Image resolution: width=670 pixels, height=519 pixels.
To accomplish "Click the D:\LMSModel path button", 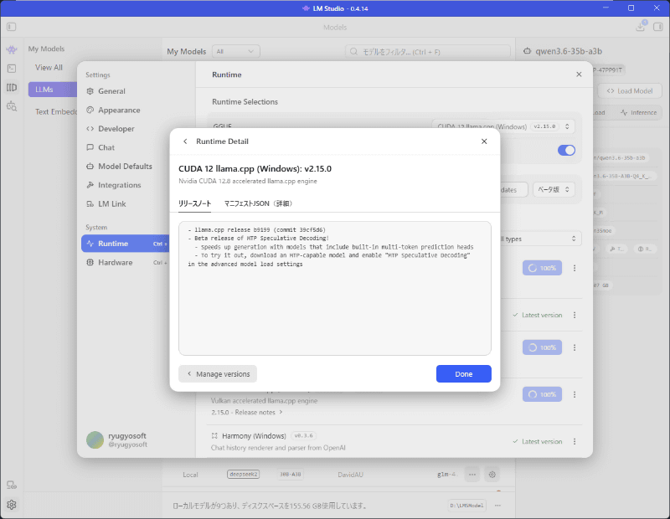I will point(466,506).
